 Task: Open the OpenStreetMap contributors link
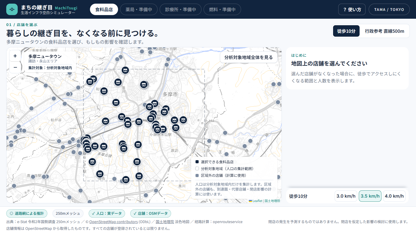[x=114, y=222]
